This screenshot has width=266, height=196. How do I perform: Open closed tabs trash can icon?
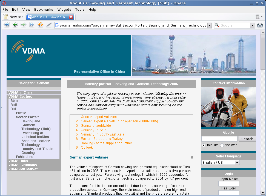point(258,17)
